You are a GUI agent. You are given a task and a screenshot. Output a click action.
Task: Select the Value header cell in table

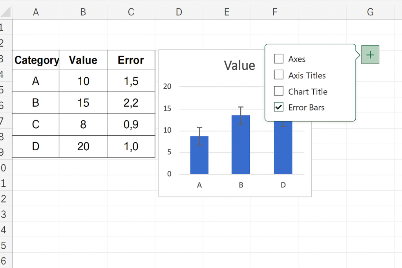tap(83, 60)
